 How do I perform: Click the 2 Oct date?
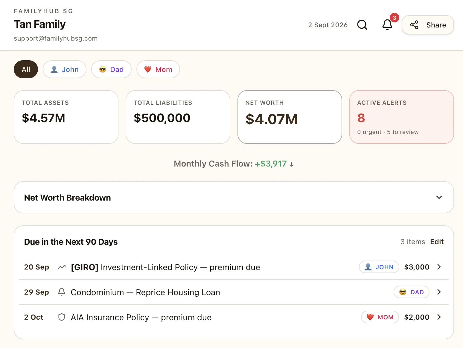pyautogui.click(x=33, y=317)
